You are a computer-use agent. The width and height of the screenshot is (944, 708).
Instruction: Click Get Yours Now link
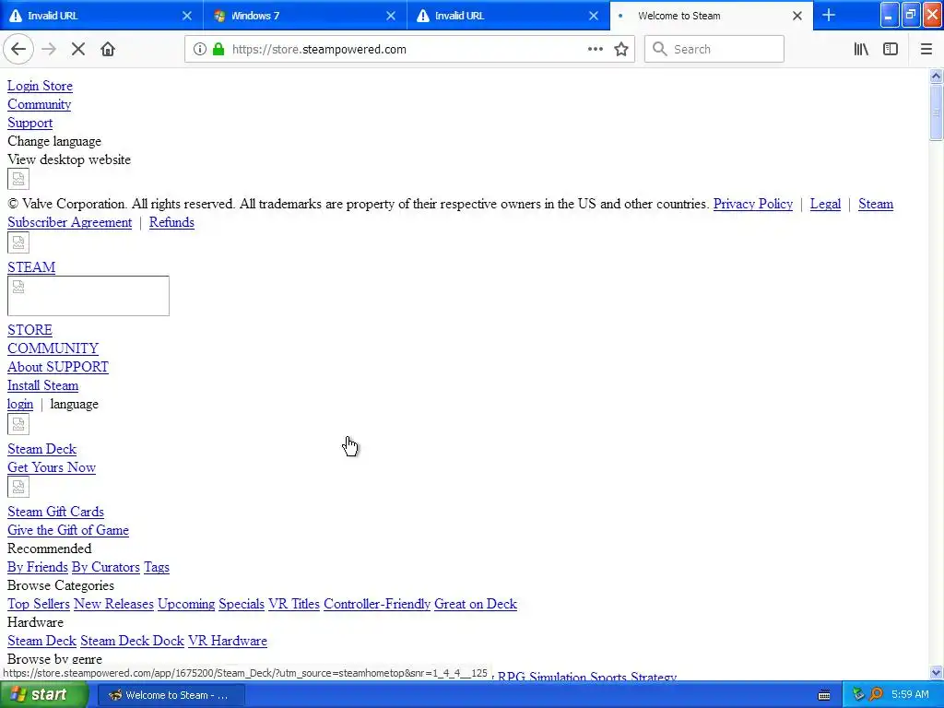coord(52,467)
